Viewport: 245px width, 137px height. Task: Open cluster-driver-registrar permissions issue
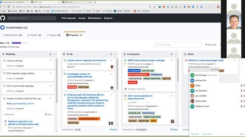(x=87, y=61)
